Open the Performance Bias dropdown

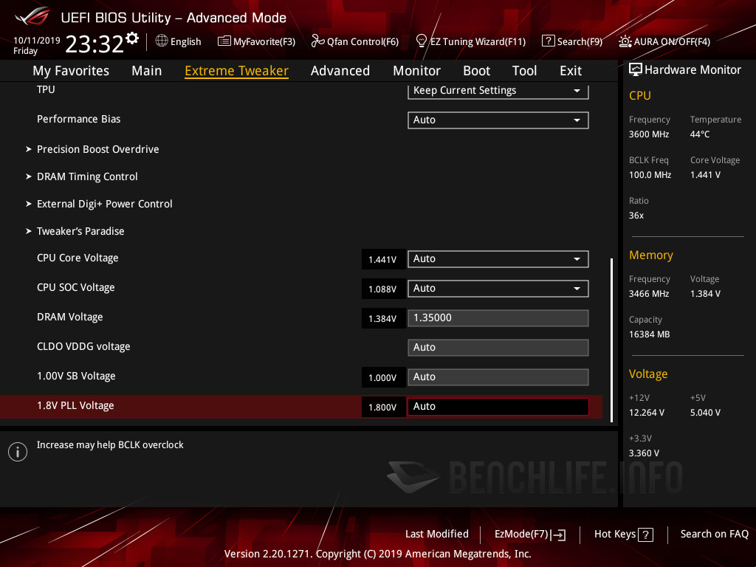pyautogui.click(x=498, y=120)
